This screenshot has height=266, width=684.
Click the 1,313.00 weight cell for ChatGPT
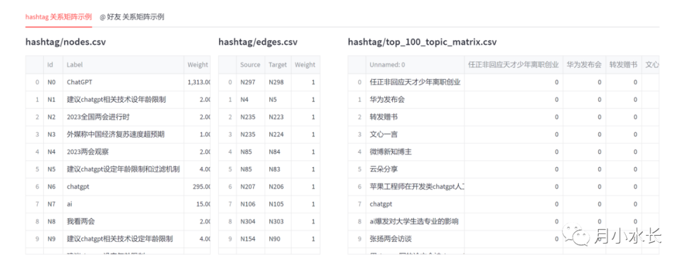[197, 82]
